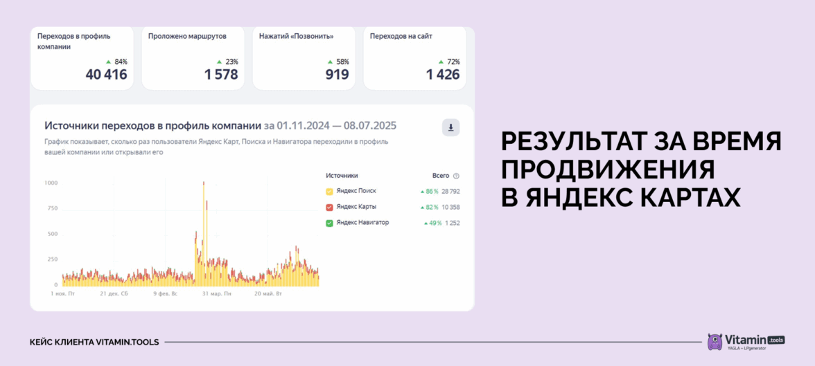The height and width of the screenshot is (366, 815).
Task: Click the Источники column header
Action: 342,176
